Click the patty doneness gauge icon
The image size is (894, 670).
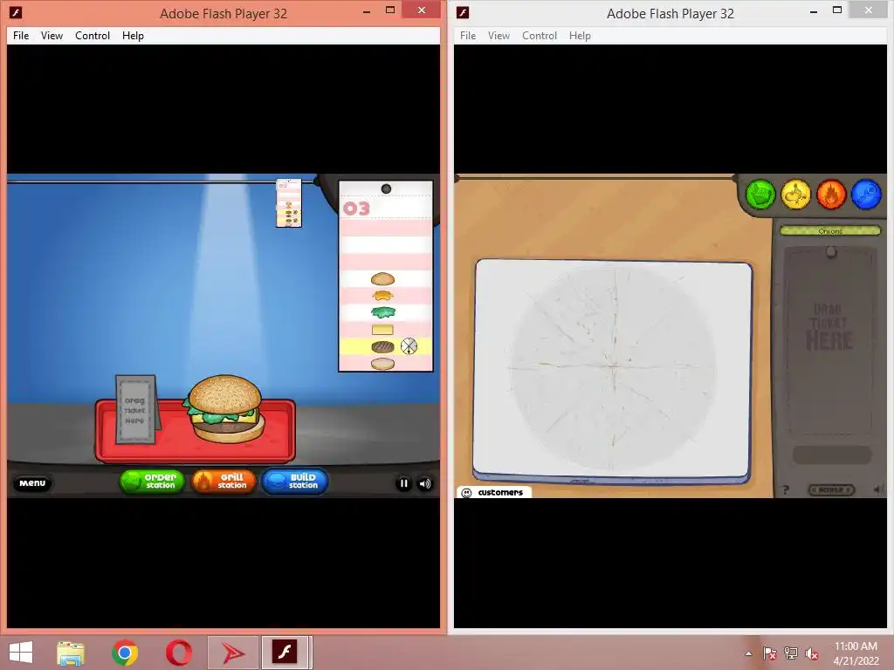409,345
